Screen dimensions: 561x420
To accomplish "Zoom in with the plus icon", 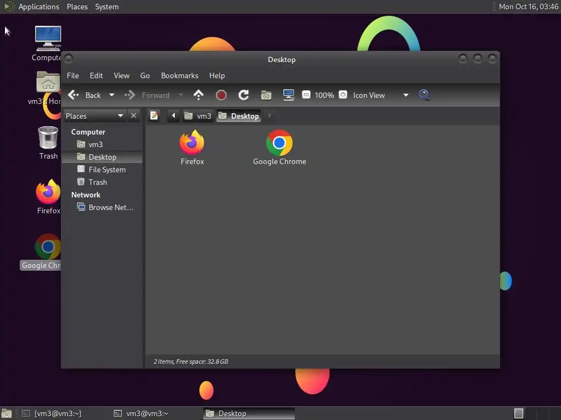I will coord(343,95).
